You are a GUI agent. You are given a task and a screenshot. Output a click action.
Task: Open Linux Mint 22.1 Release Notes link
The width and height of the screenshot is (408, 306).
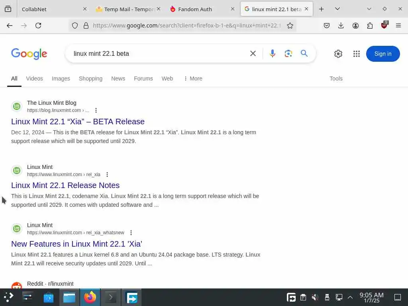coord(65,185)
